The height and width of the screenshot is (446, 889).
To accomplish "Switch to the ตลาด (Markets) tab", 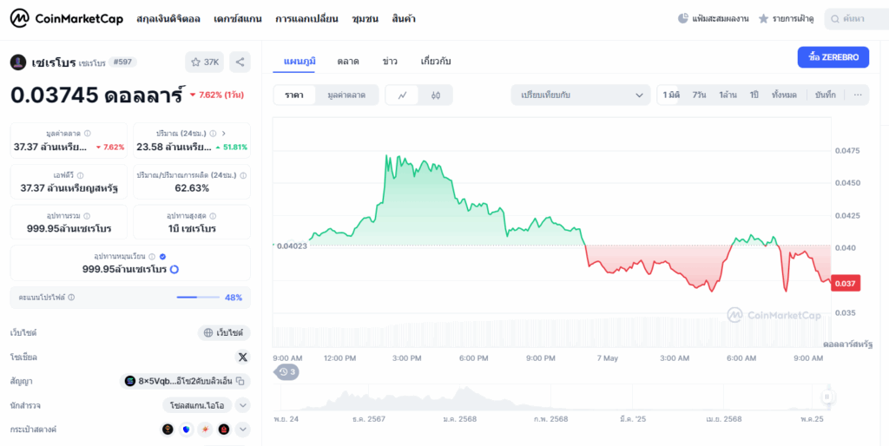I will tap(348, 61).
